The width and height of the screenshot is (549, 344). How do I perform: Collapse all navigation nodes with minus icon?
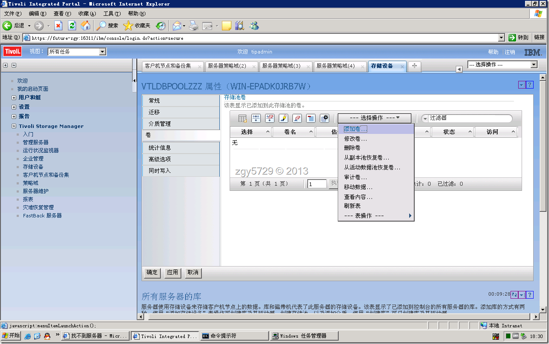pyautogui.click(x=14, y=65)
